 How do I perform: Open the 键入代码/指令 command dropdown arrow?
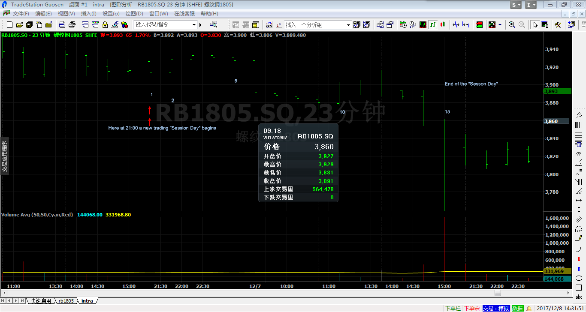(x=194, y=25)
